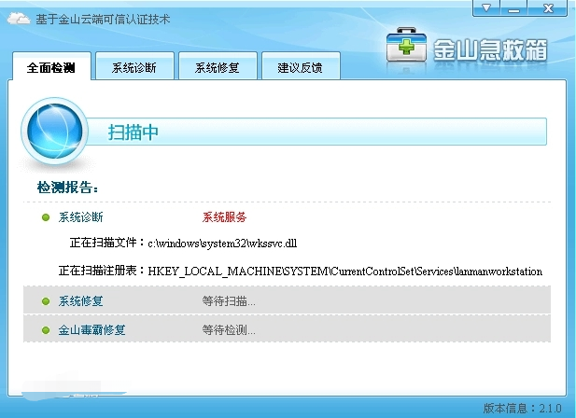Open the 系统修复 tab
Image resolution: width=576 pixels, height=418 pixels.
pyautogui.click(x=218, y=67)
